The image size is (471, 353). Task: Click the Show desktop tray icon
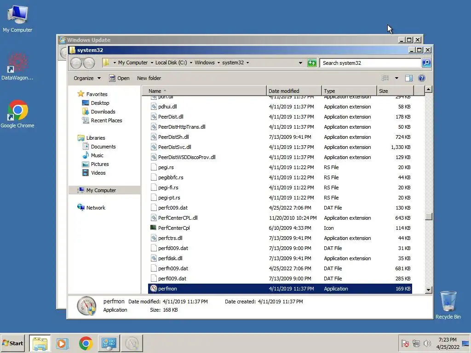465,343
